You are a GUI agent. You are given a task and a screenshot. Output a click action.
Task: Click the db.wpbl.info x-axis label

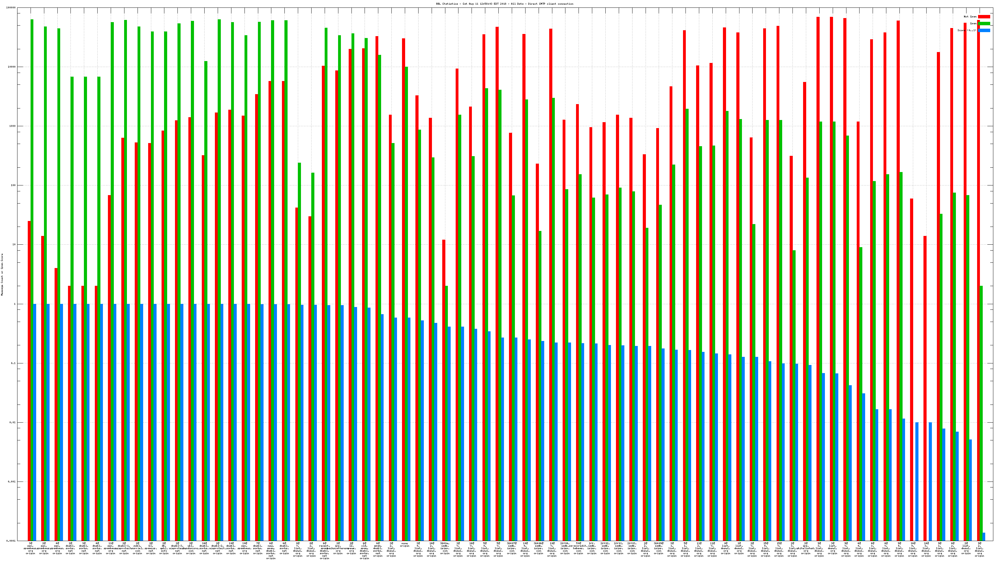[x=164, y=548]
